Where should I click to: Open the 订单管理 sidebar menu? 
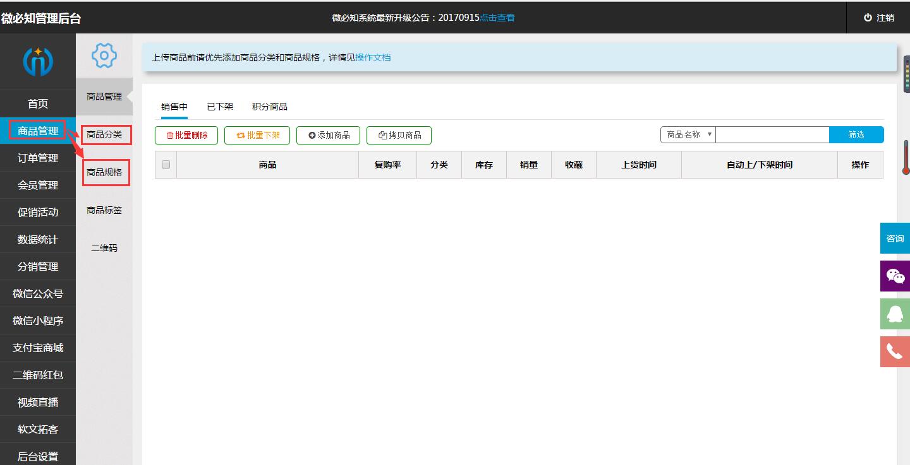38,158
